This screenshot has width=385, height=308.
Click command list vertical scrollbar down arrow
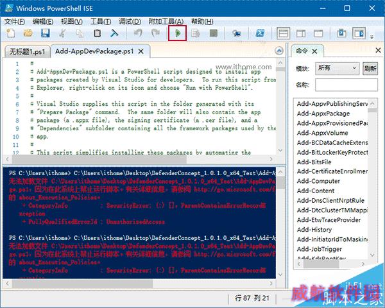(372, 255)
